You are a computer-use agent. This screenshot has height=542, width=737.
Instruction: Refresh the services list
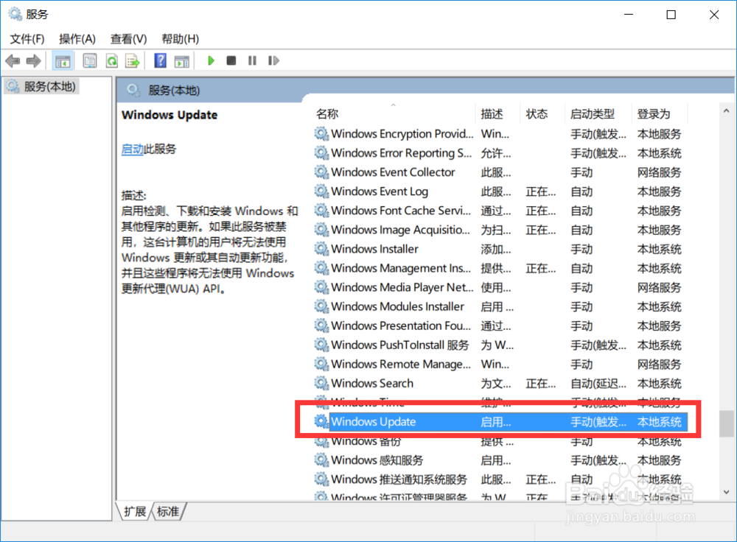coord(111,60)
